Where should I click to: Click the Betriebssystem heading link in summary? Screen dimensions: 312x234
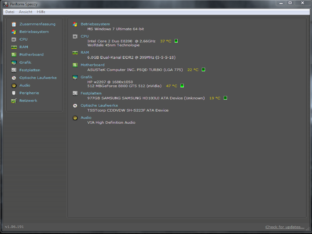click(95, 24)
